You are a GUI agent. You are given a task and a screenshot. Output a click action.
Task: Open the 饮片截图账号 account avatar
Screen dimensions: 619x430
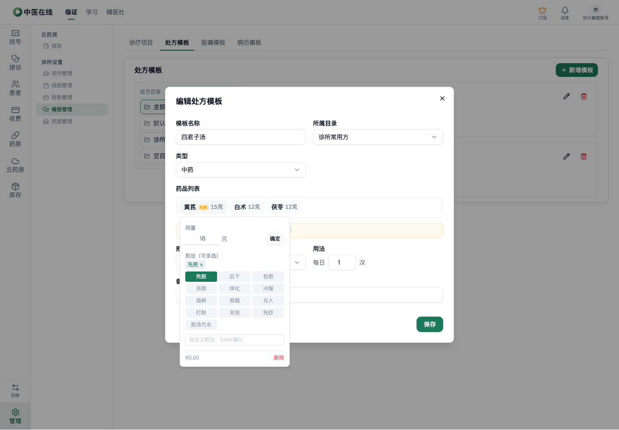(x=596, y=13)
